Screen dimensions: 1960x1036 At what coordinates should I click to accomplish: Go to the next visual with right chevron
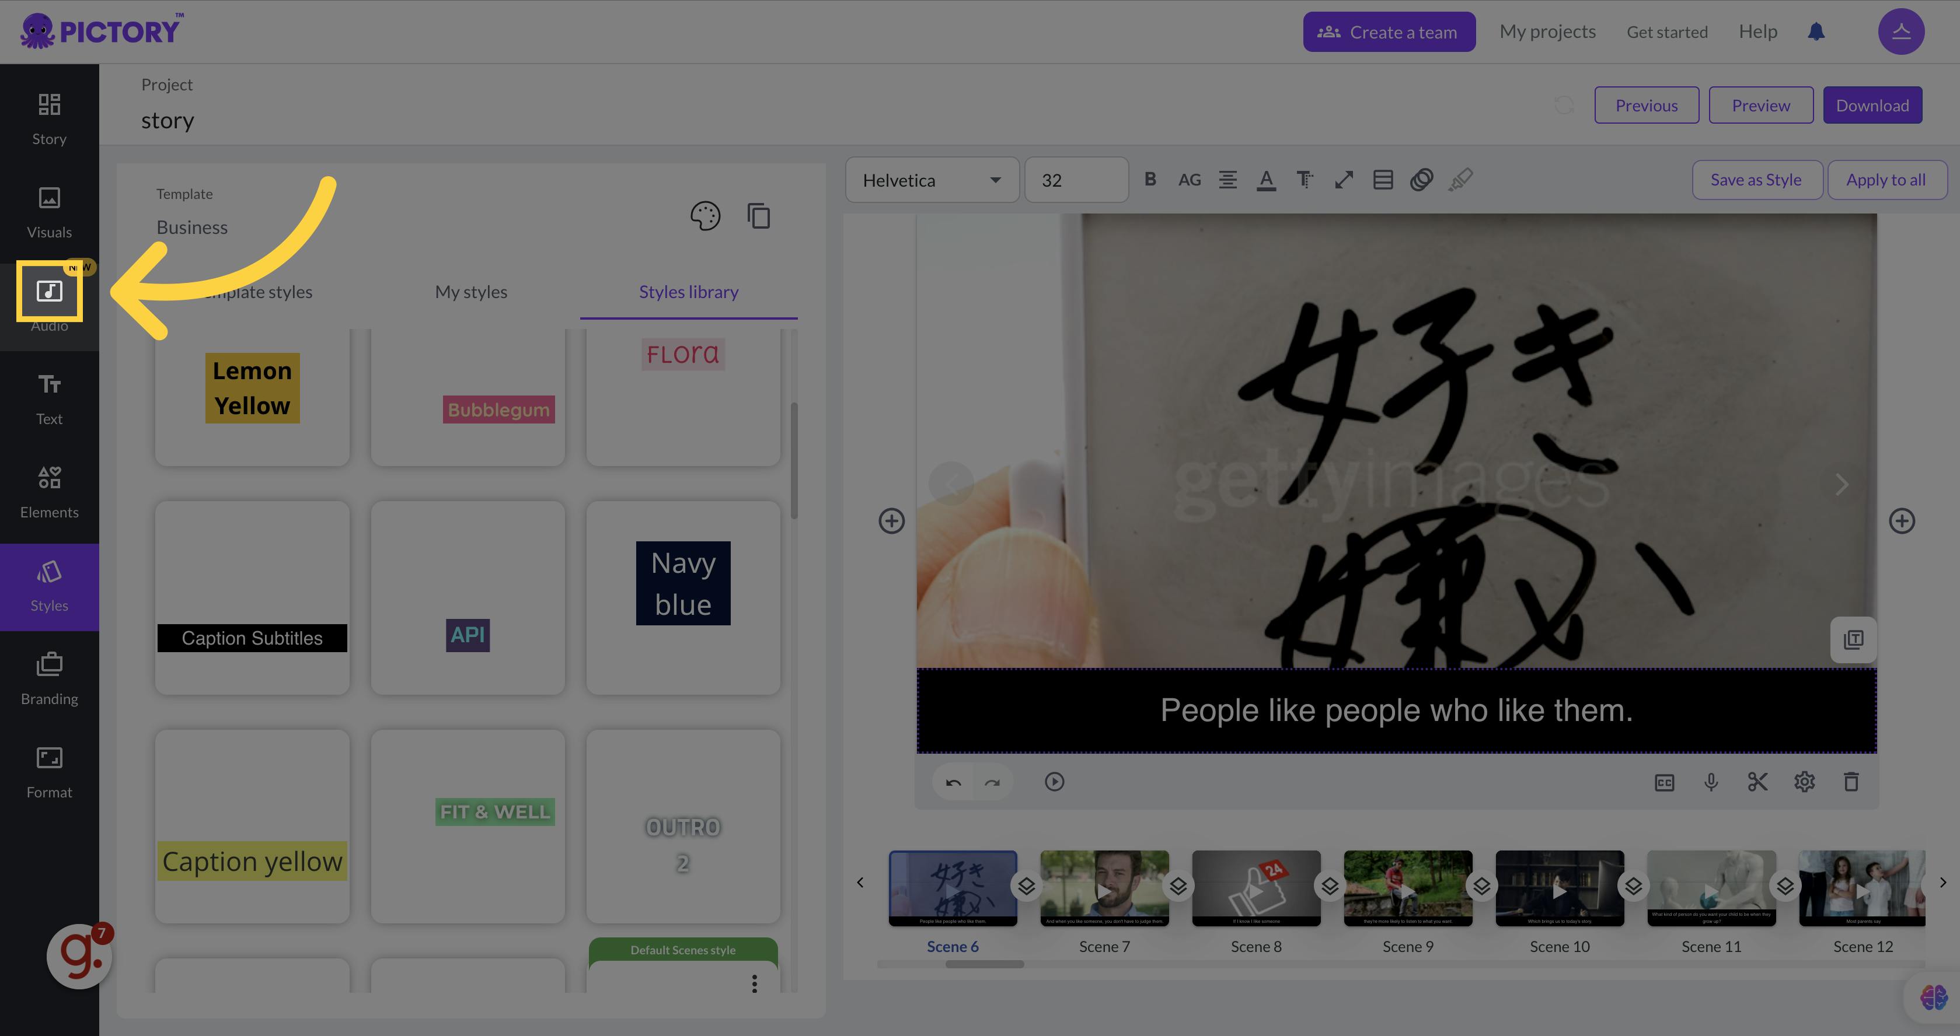1842,485
